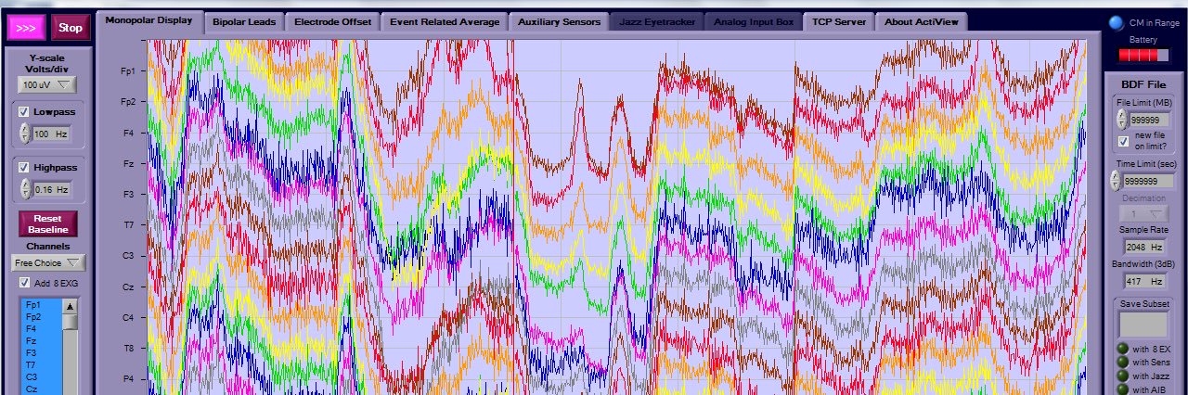Click the Time Limit (sec) stepper
This screenshot has height=395, width=1188.
pos(1115,180)
